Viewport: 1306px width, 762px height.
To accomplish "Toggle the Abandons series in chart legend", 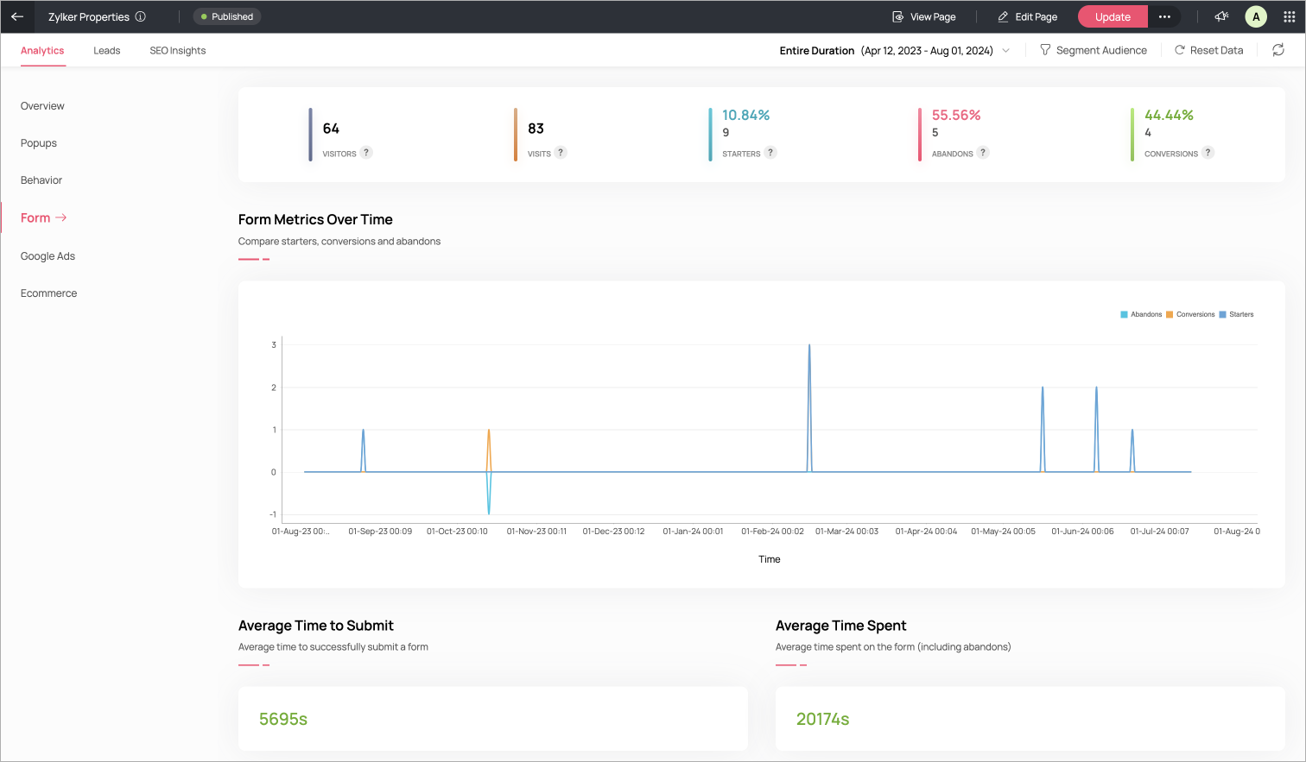I will coord(1141,314).
